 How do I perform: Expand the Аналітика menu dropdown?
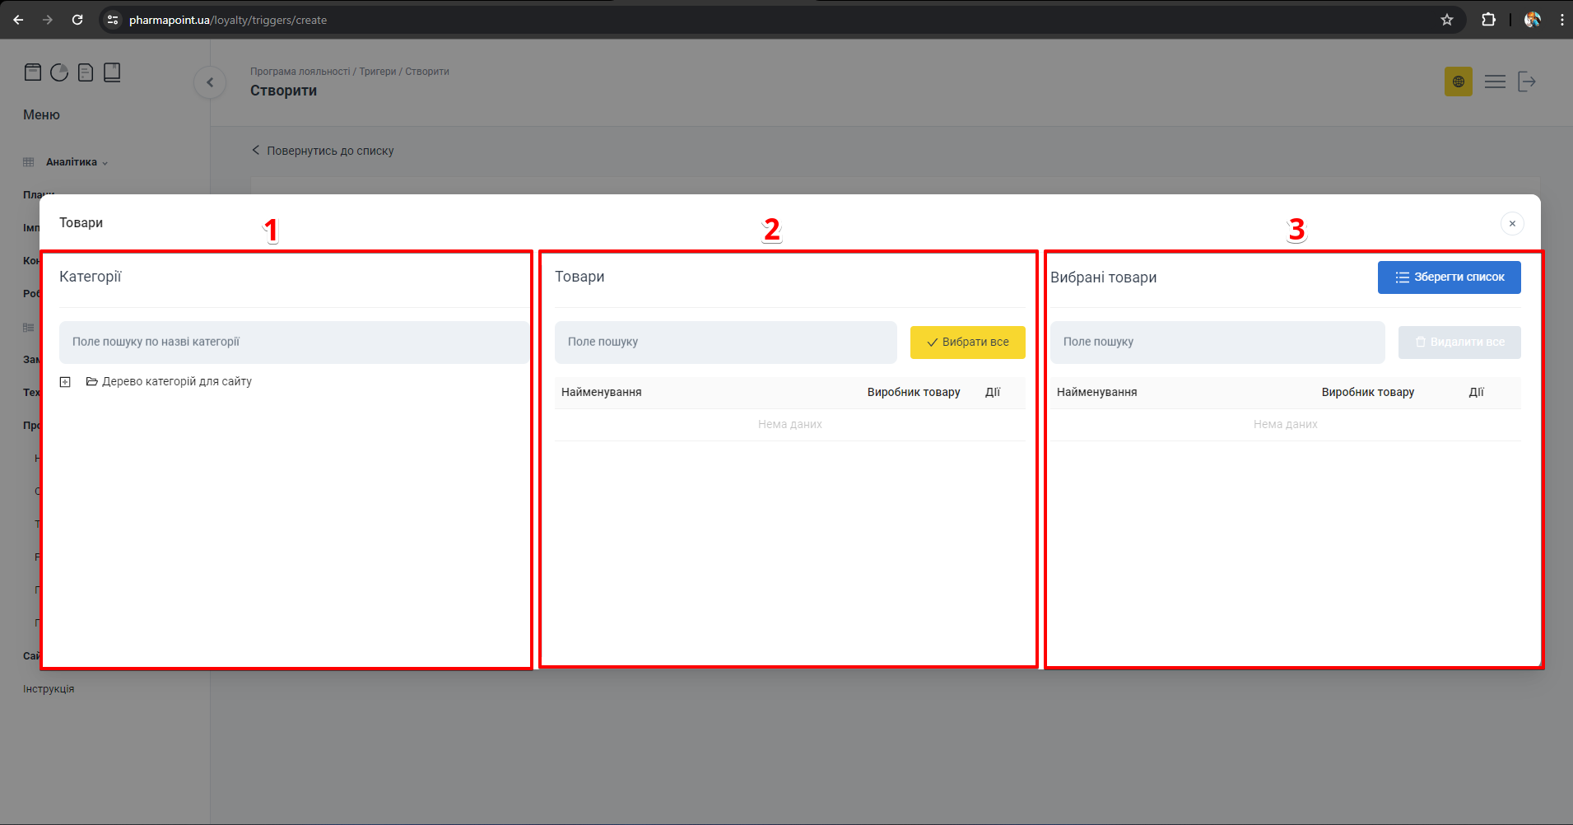[x=77, y=162]
